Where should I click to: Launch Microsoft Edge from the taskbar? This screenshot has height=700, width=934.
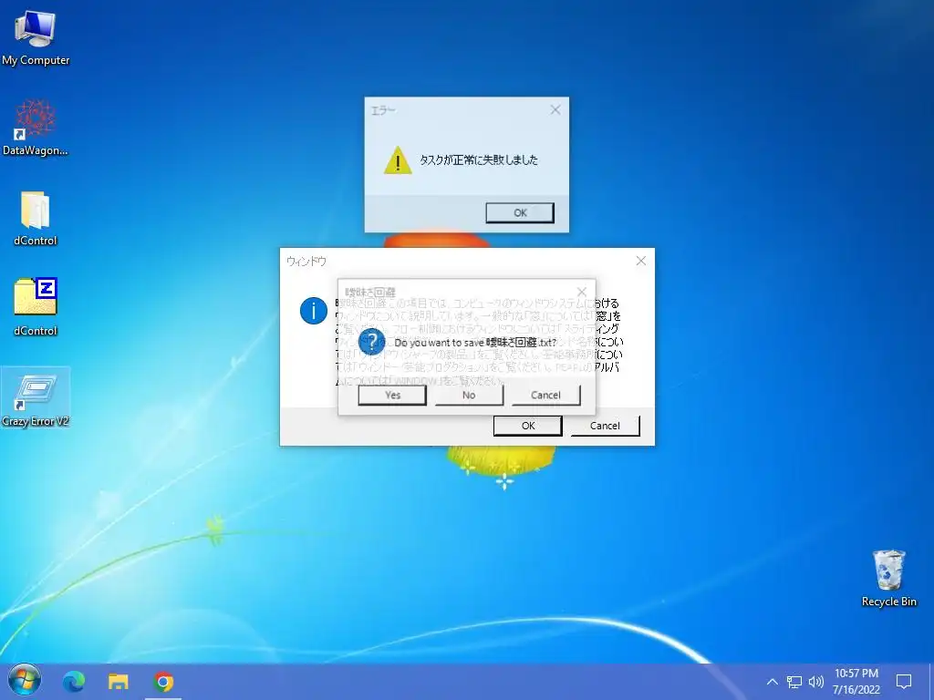pos(74,682)
